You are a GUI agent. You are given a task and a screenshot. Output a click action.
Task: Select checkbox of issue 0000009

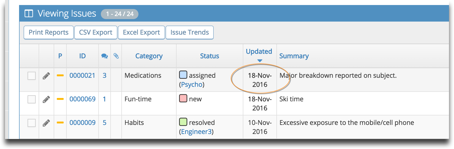click(32, 123)
